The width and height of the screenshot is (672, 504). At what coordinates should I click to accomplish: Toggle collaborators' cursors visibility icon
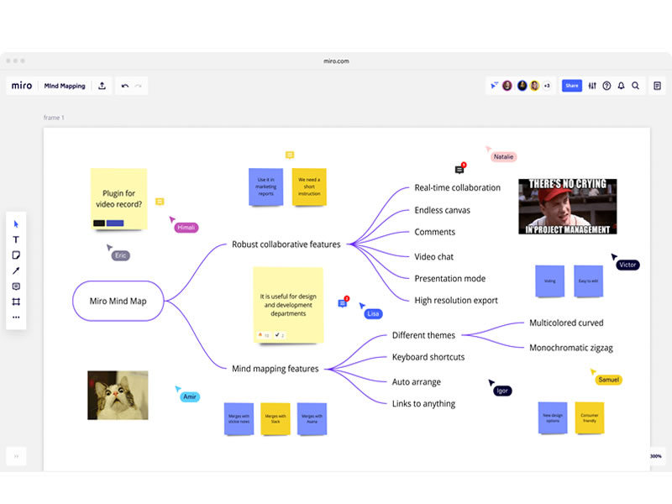pos(494,86)
